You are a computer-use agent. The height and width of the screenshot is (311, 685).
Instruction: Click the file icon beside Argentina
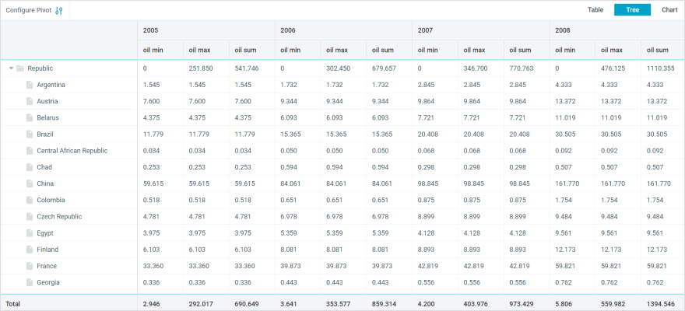coord(30,85)
